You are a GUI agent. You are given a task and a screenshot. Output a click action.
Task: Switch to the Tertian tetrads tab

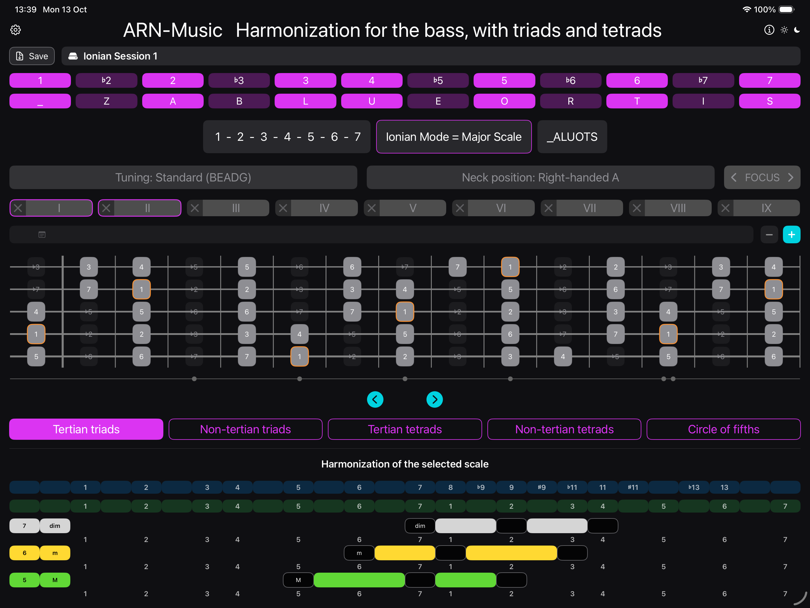coord(405,429)
